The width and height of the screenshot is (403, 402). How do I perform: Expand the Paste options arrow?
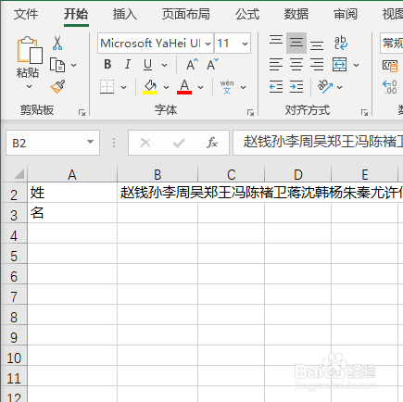click(29, 87)
